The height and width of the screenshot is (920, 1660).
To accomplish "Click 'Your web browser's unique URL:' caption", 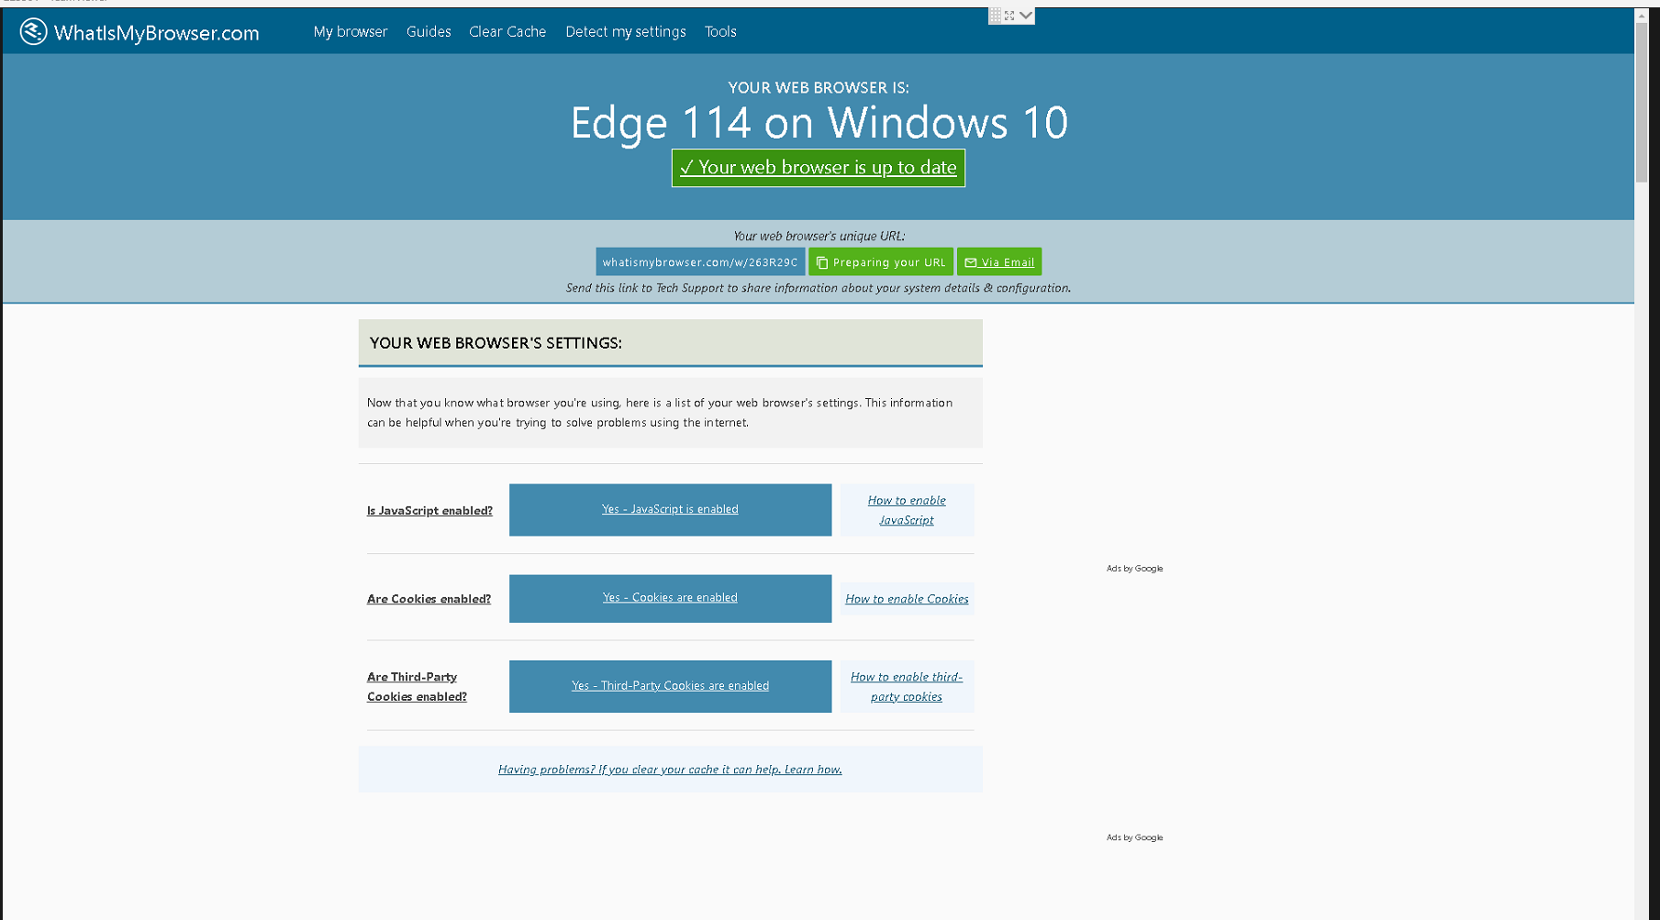I will [x=819, y=236].
